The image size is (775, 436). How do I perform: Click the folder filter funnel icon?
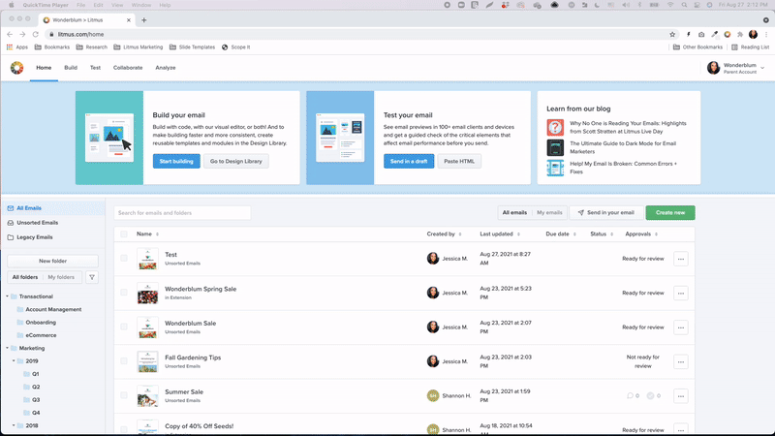[92, 277]
